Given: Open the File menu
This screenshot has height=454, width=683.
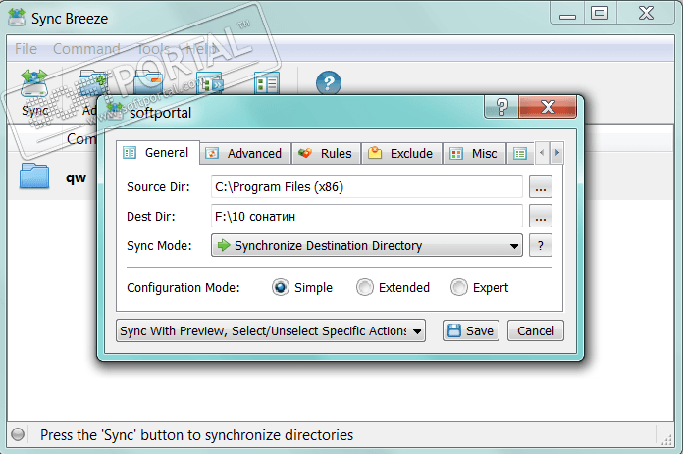Looking at the screenshot, I should tap(26, 49).
